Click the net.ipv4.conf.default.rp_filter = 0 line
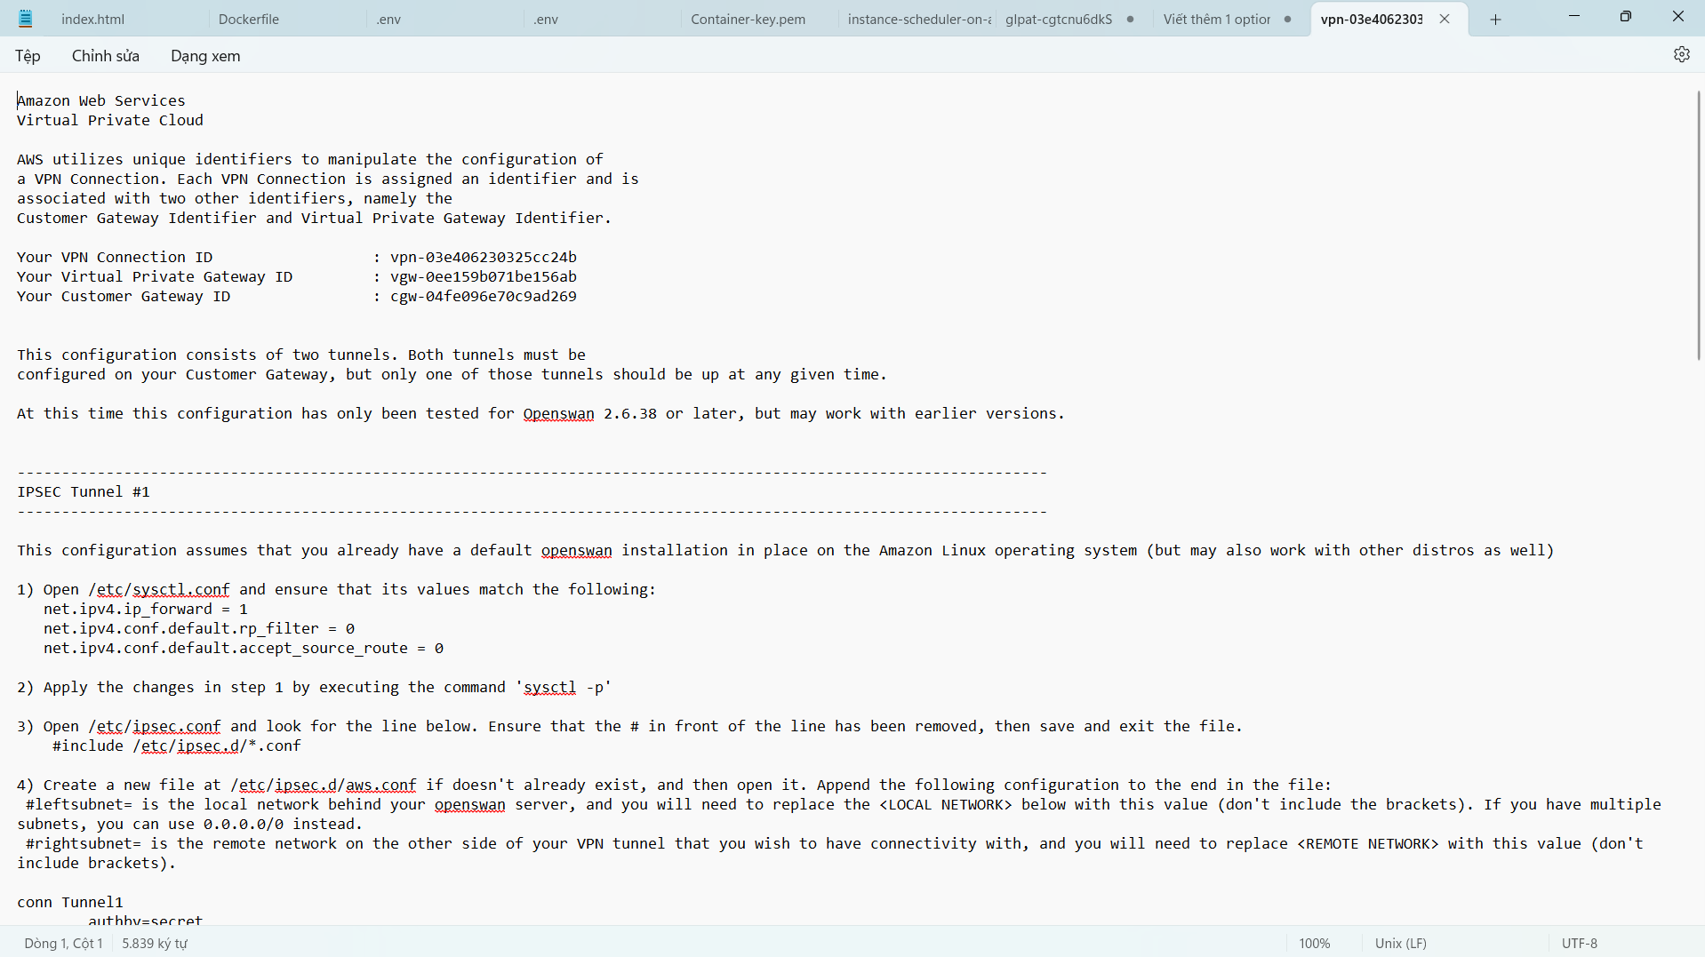 [x=199, y=628]
